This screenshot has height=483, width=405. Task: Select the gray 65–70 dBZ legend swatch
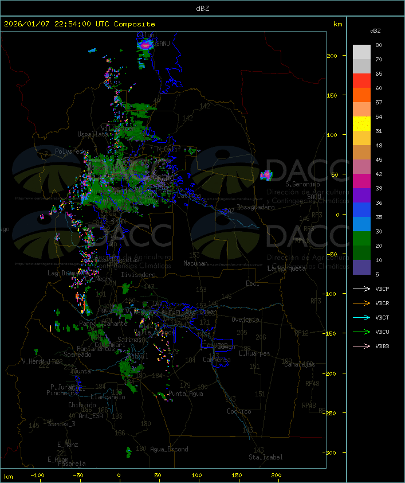(x=361, y=66)
